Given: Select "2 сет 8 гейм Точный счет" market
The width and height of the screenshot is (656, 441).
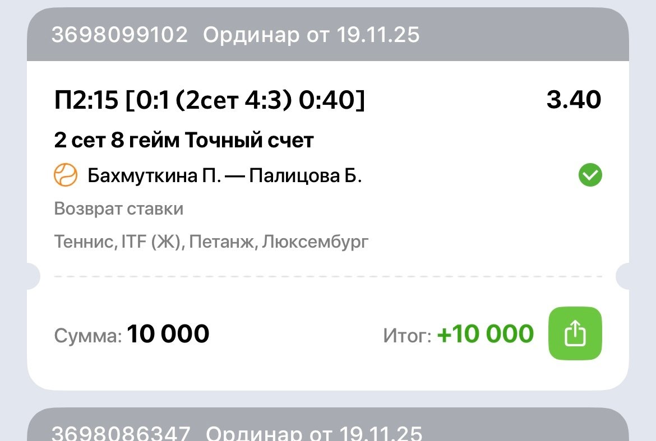Looking at the screenshot, I should [184, 140].
